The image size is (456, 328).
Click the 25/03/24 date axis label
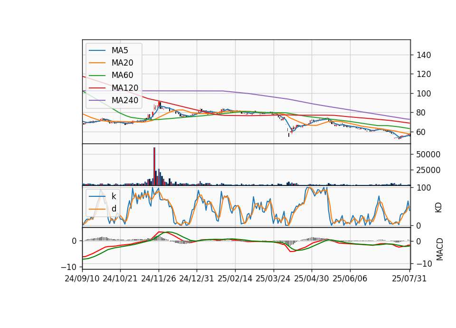pos(273,279)
